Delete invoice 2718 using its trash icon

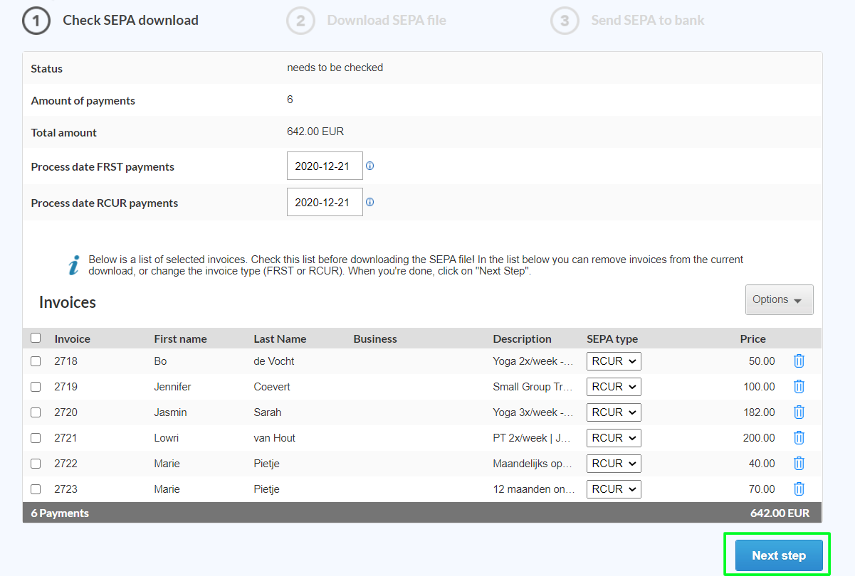(799, 361)
